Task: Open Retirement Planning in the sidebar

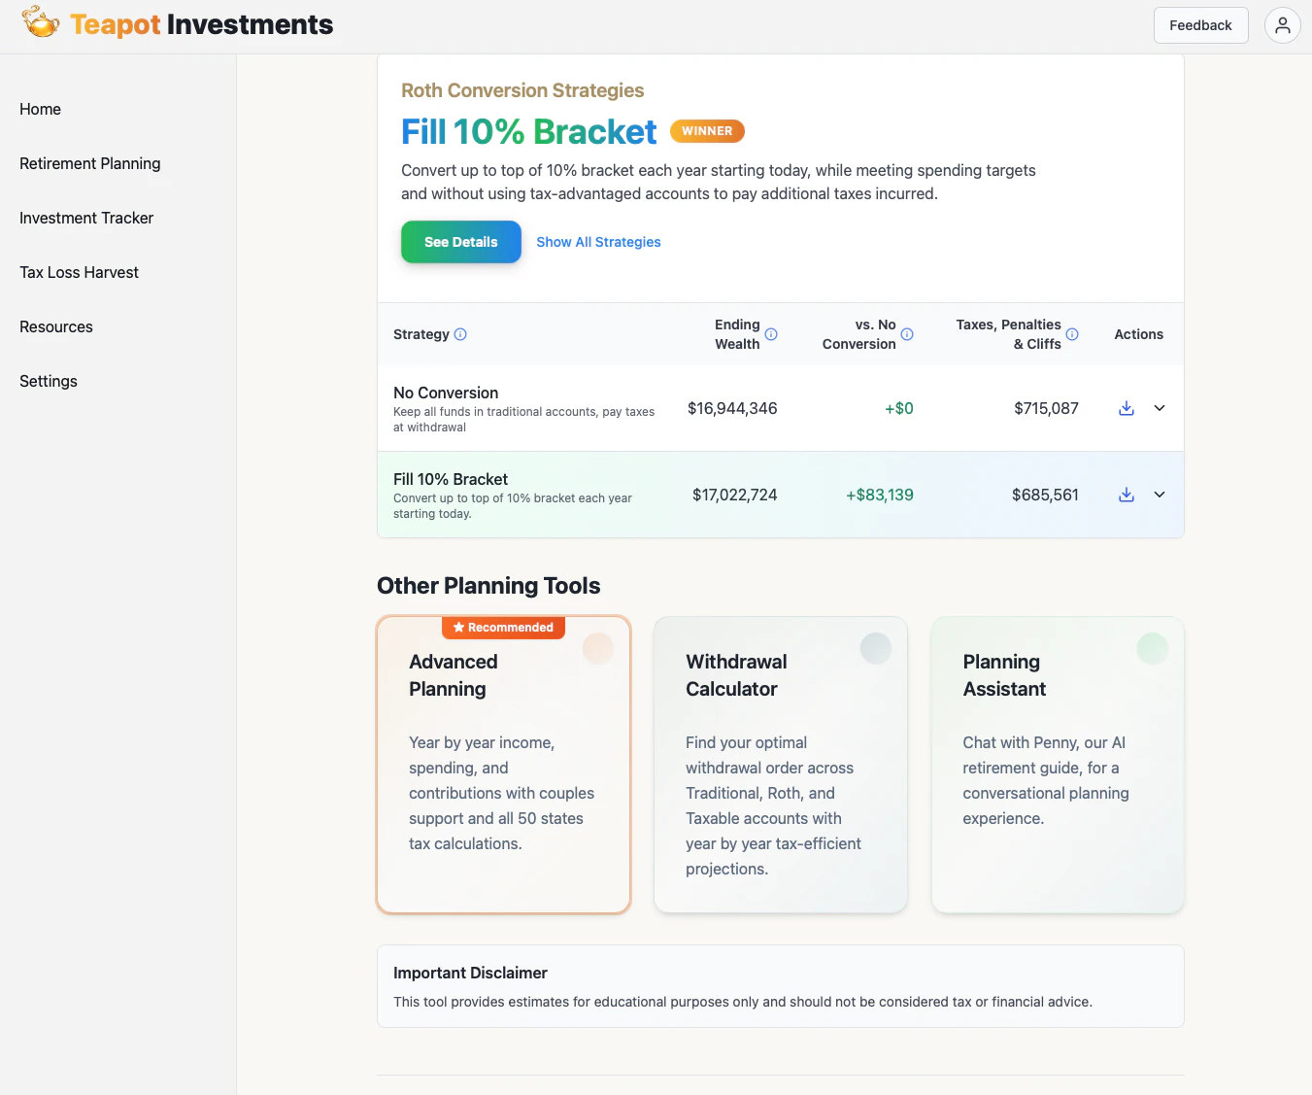Action: [90, 163]
